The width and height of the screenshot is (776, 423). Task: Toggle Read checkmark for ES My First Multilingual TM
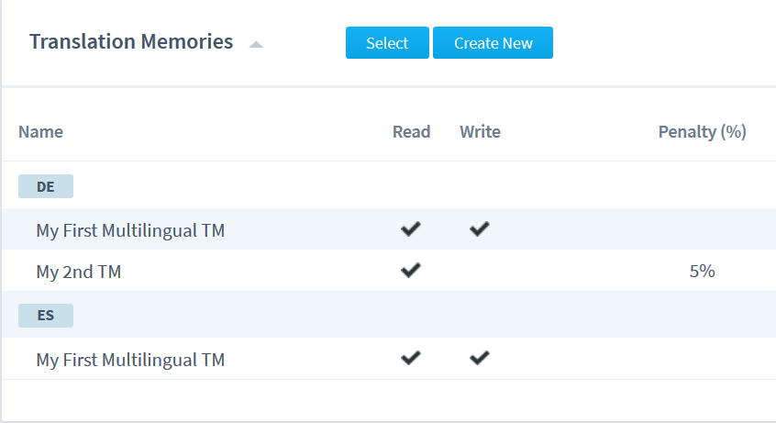(411, 358)
